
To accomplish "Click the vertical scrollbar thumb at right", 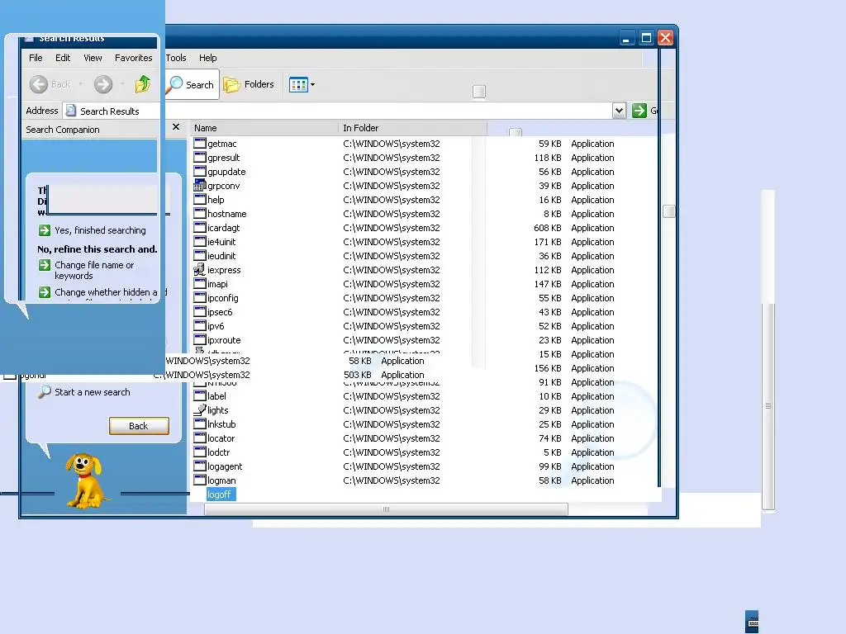I will (x=768, y=406).
